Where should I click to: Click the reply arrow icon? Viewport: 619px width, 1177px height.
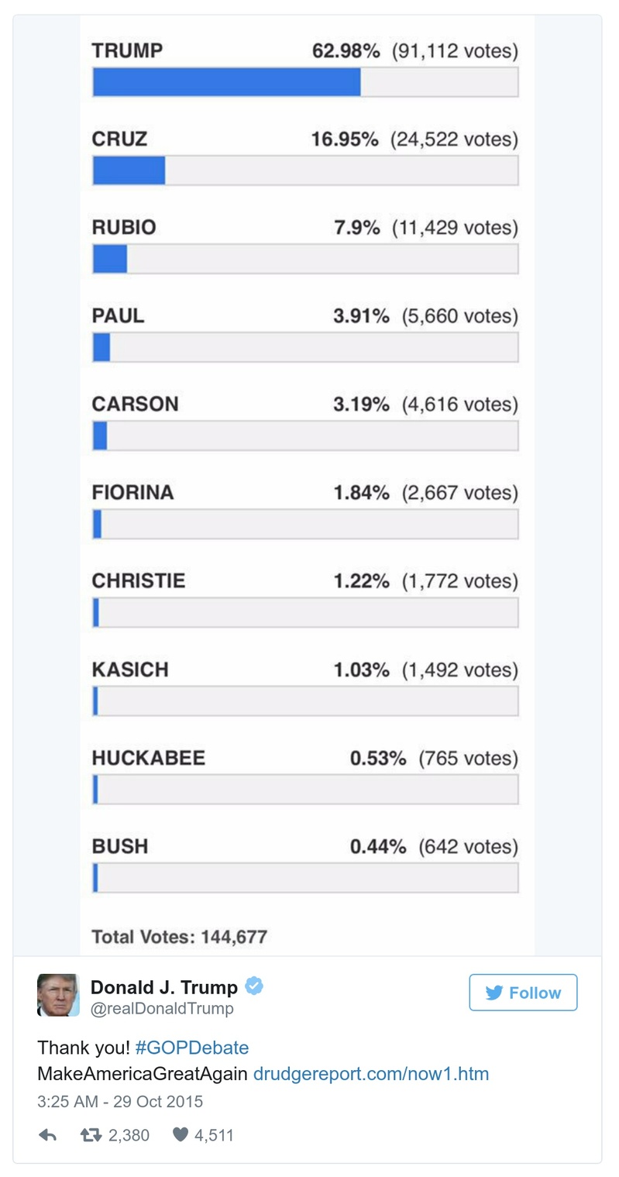point(47,1135)
